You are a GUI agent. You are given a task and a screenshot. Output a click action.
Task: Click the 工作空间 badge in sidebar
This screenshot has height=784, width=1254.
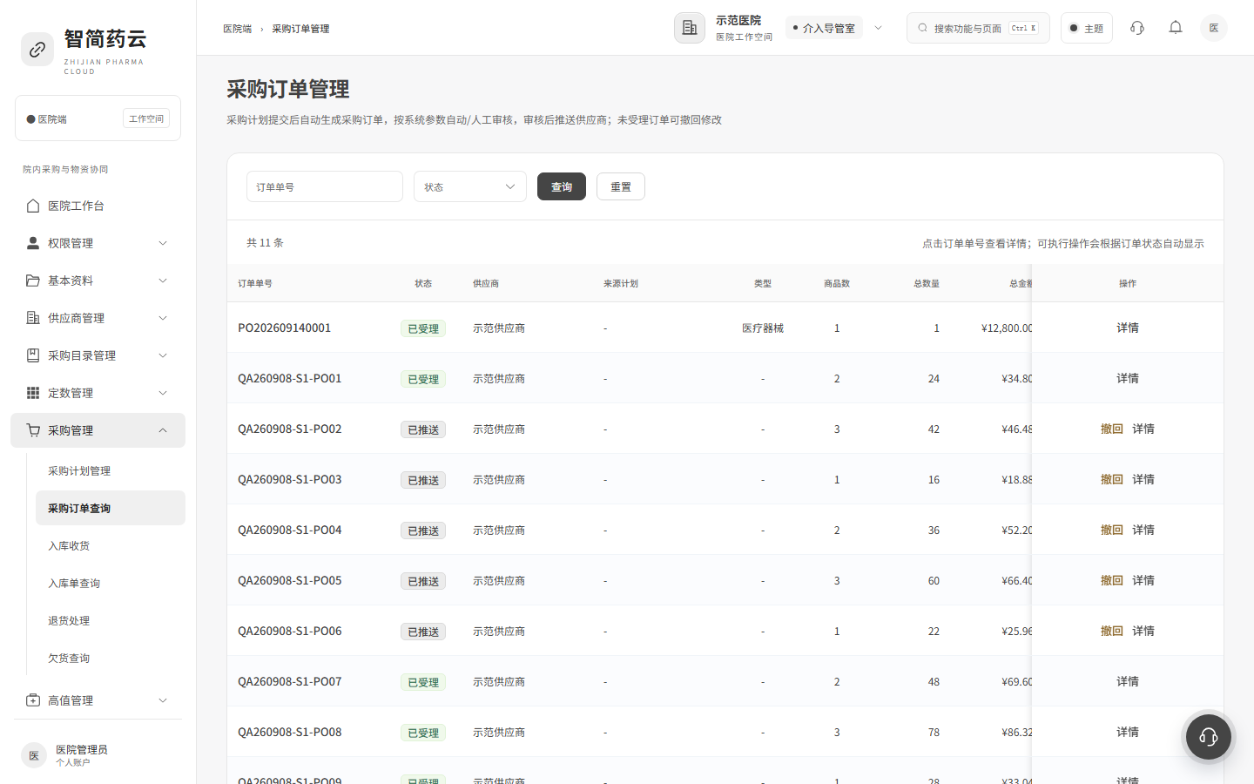146,118
